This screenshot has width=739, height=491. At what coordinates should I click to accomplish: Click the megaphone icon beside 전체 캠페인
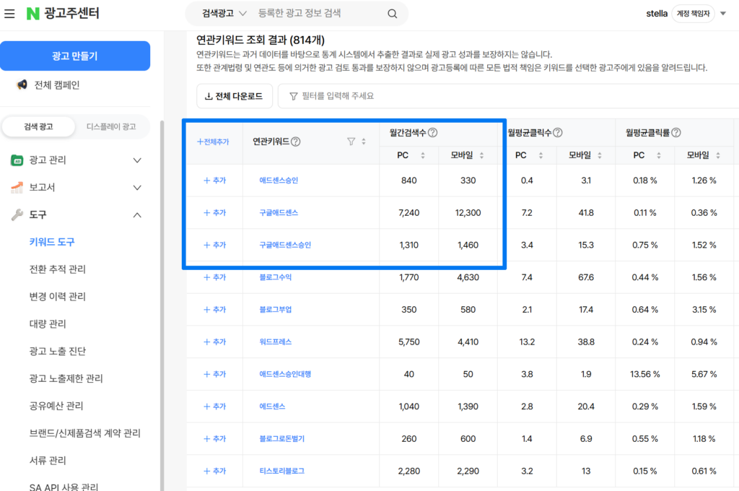click(x=22, y=85)
